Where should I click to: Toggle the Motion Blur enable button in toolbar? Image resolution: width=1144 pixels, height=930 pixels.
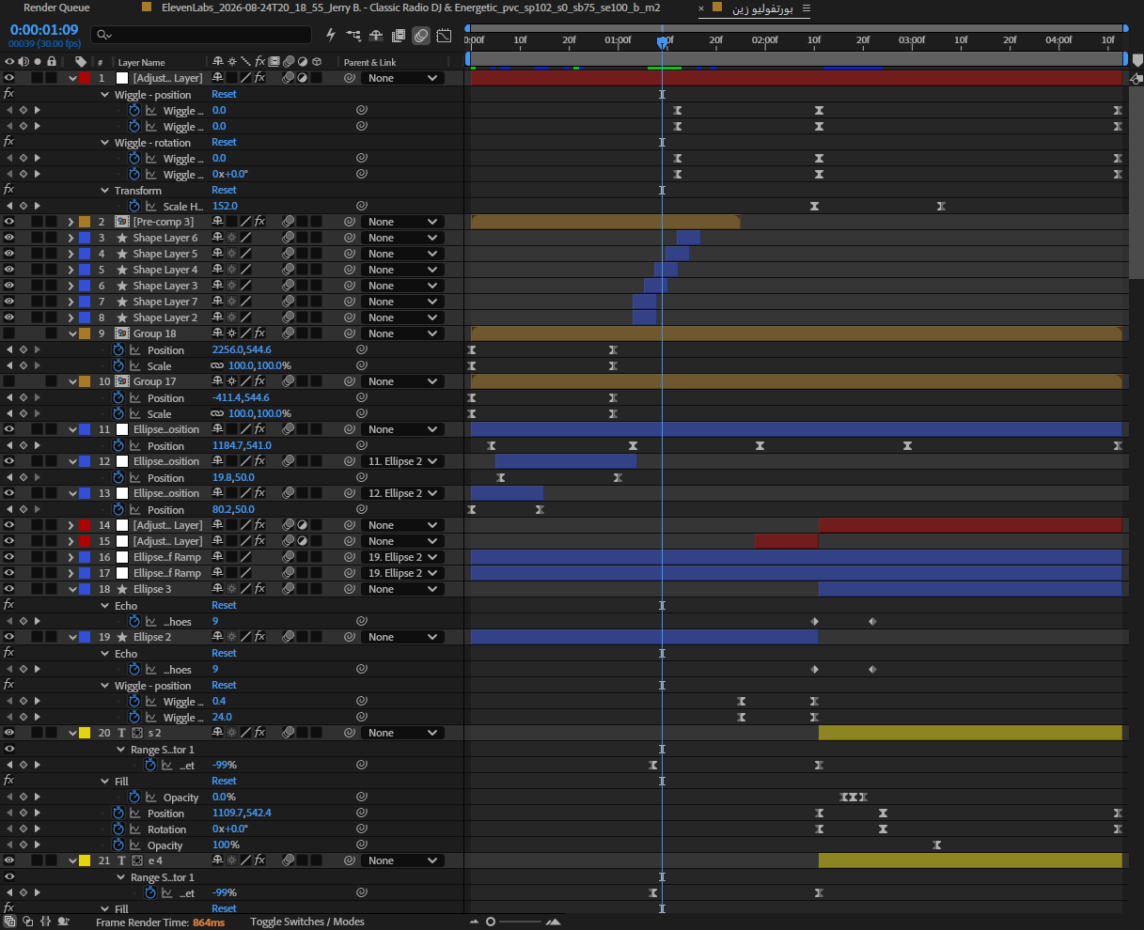click(x=421, y=35)
